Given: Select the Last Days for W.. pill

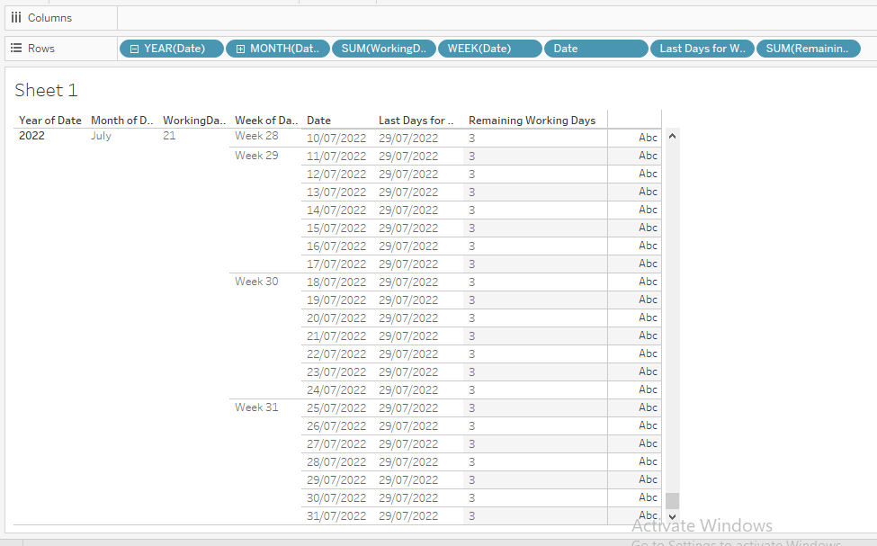Looking at the screenshot, I should click(702, 49).
